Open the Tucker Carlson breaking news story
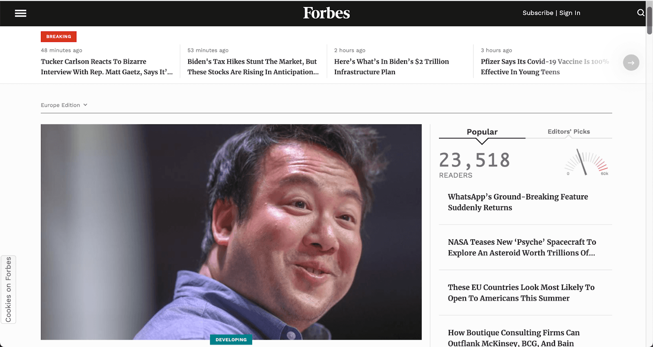 tap(107, 66)
